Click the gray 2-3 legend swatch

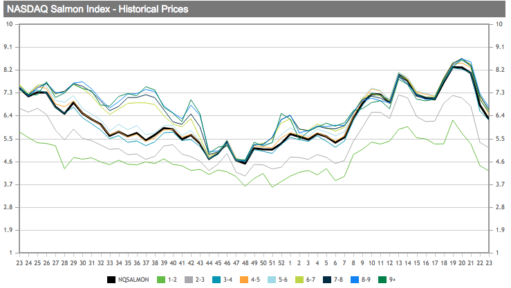coord(189,280)
